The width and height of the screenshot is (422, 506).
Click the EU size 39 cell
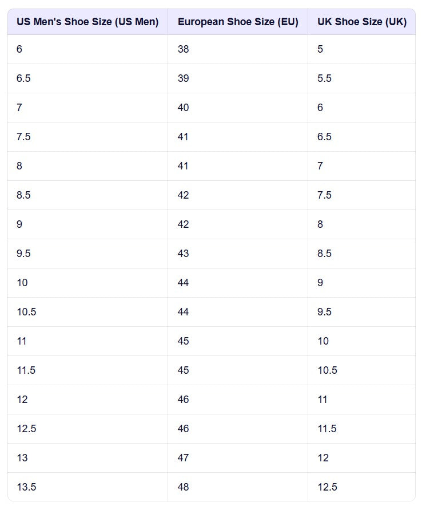pyautogui.click(x=183, y=78)
